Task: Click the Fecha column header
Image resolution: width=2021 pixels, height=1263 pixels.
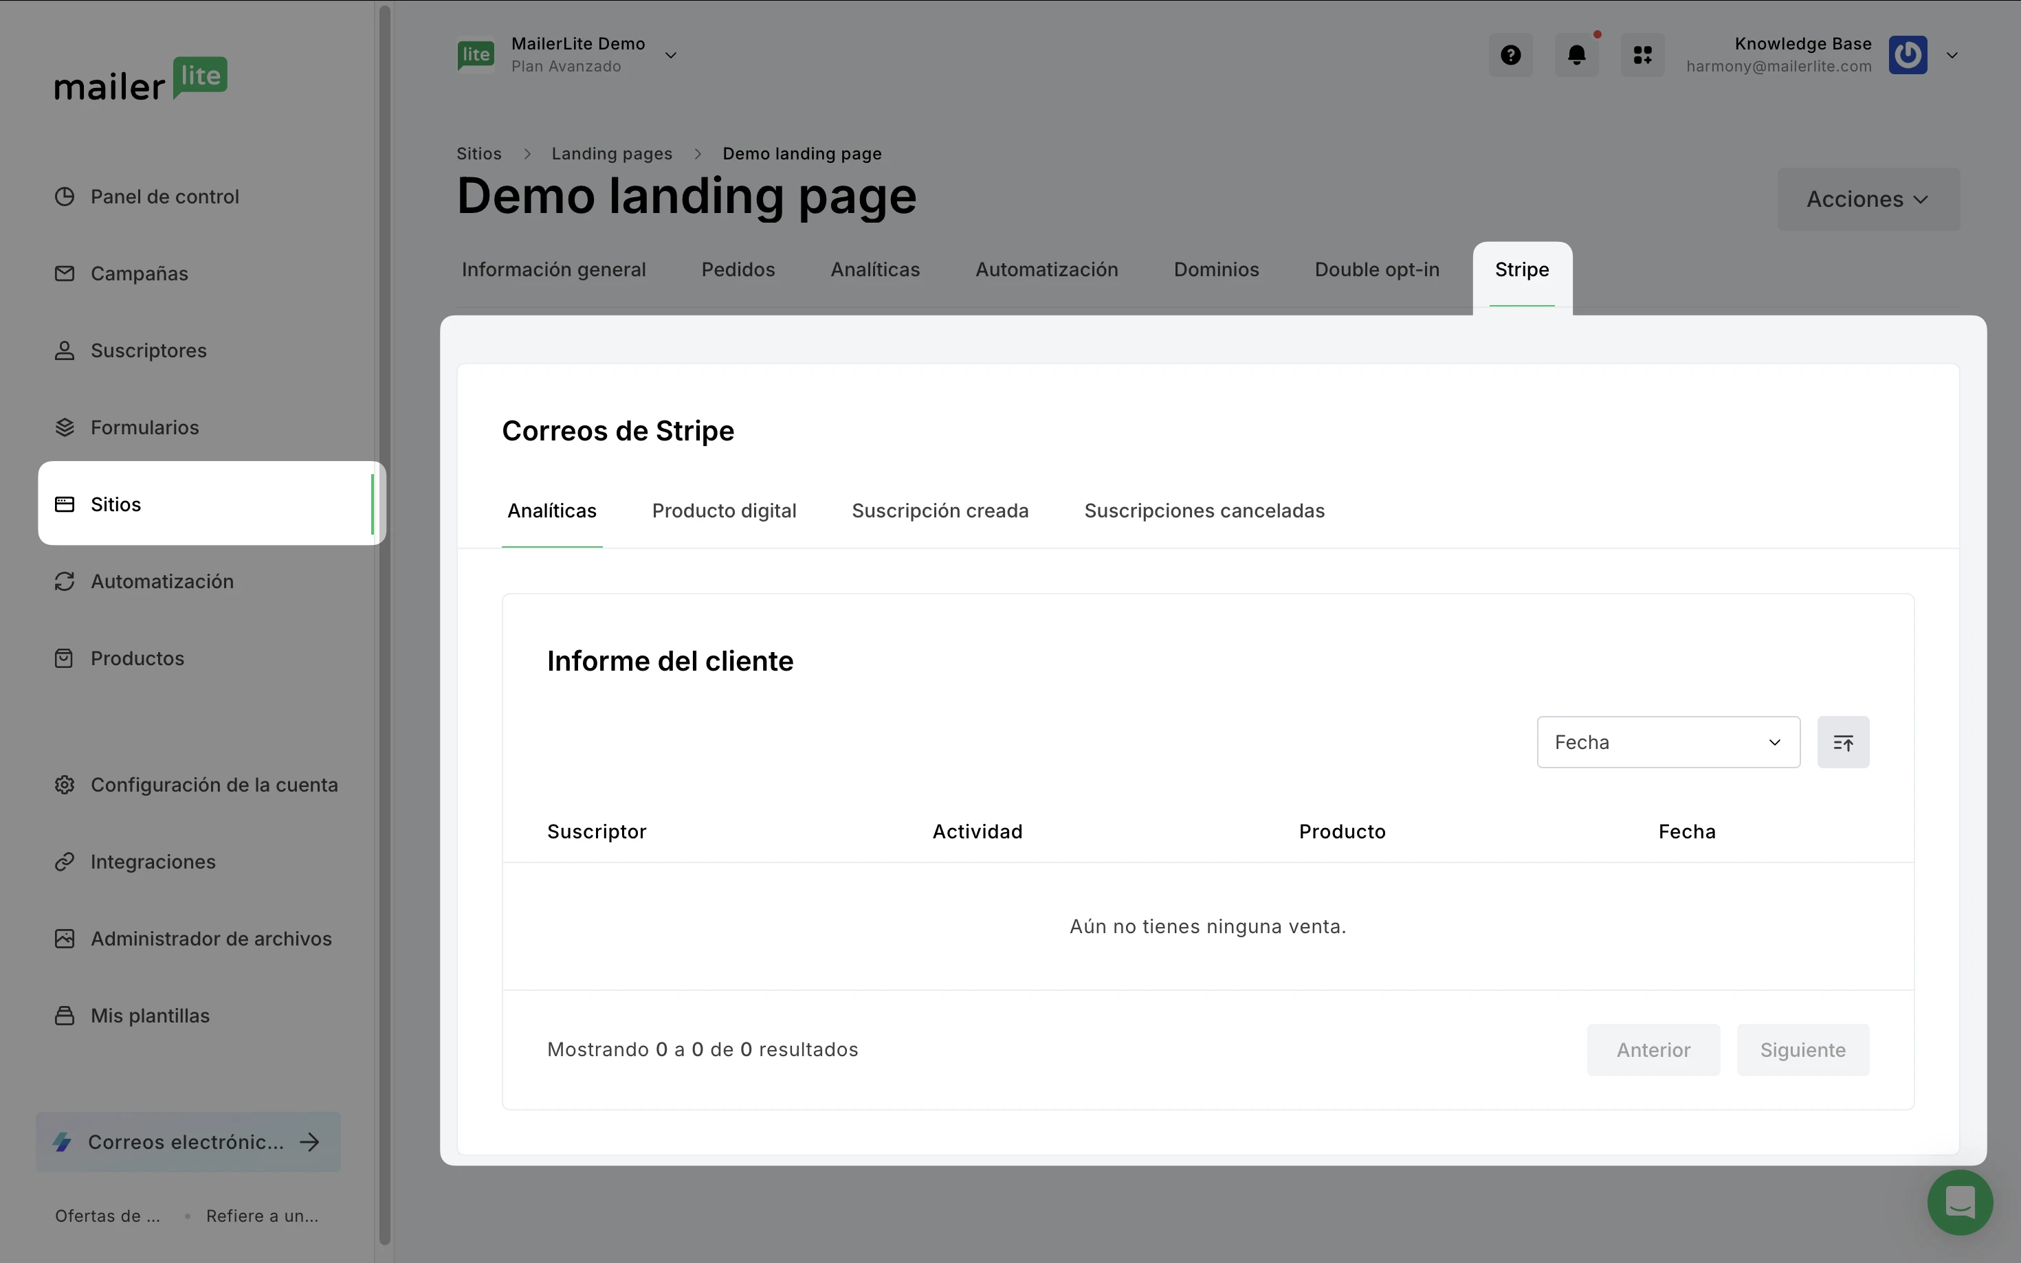Action: coord(1687,831)
